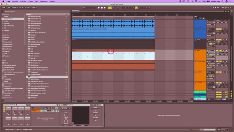
Task: Disarm the red record button on orange track
Action: tap(226, 51)
